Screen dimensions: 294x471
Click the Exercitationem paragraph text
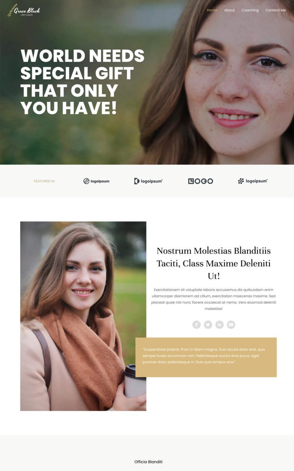(x=213, y=299)
